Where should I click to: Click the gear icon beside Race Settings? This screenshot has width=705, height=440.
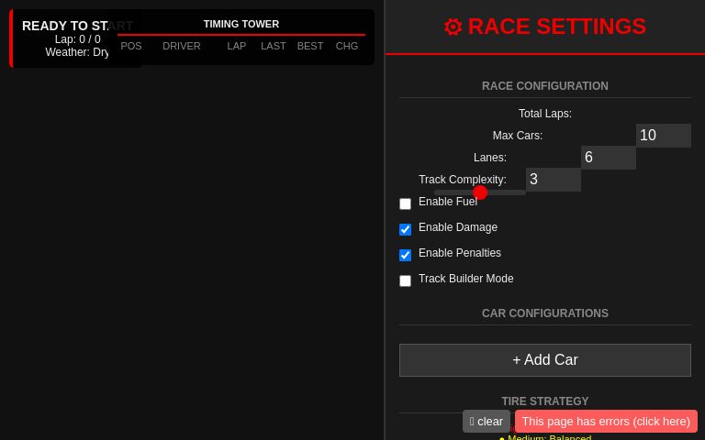[x=453, y=27]
